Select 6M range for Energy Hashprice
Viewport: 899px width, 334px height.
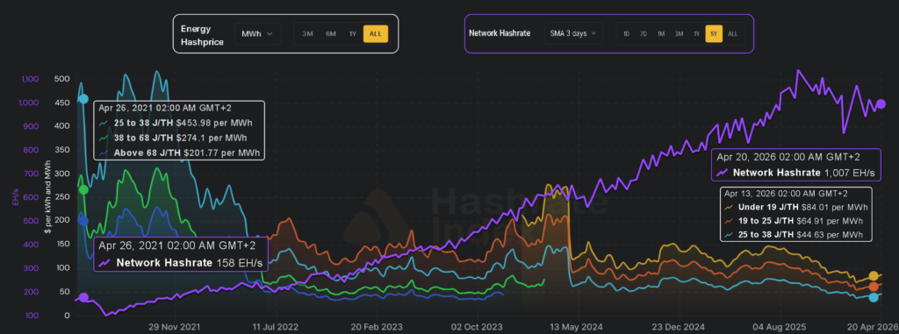(x=331, y=34)
